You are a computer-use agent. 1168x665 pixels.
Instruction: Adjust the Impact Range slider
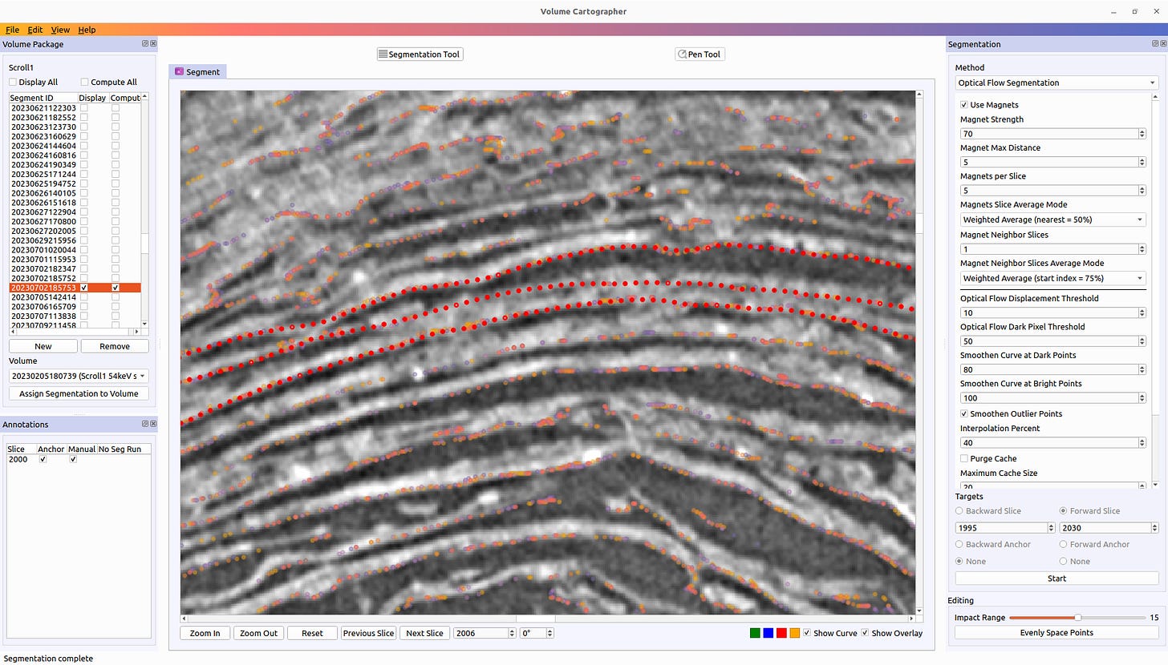point(1077,618)
